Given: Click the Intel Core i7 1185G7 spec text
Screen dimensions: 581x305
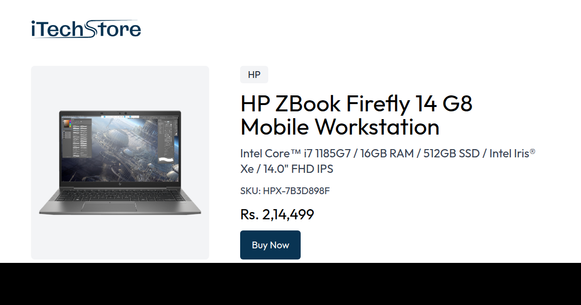Looking at the screenshot, I should 294,153.
